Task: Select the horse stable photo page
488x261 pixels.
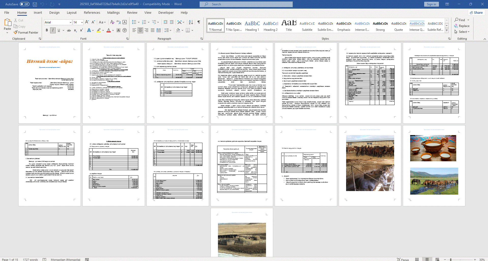Action: point(370,166)
